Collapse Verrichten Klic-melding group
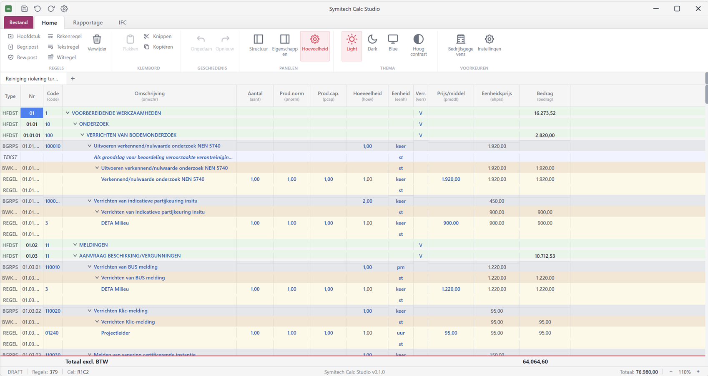The height and width of the screenshot is (376, 708). coord(90,311)
